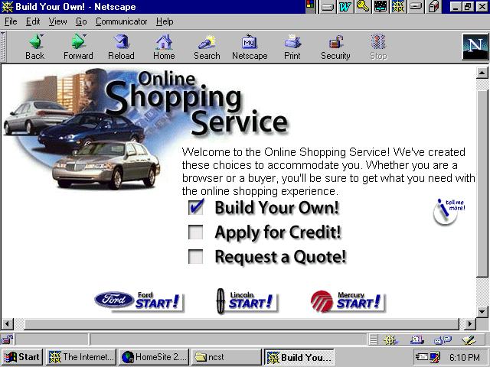Open the Windows Start button

coord(22,357)
